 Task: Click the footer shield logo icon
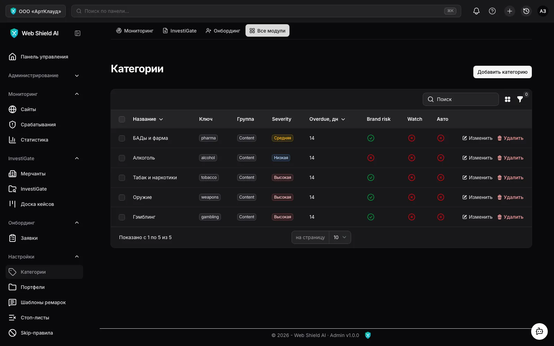click(368, 335)
